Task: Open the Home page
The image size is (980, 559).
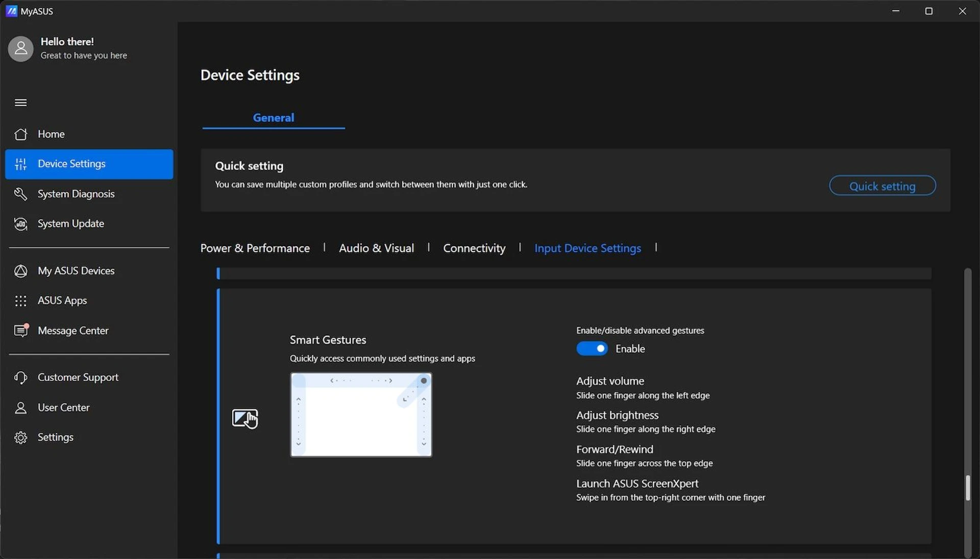Action: (x=89, y=134)
